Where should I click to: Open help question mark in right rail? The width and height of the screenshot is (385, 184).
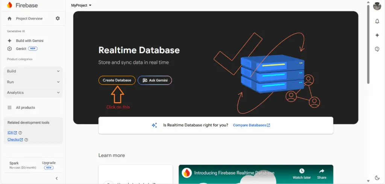pos(377,49)
